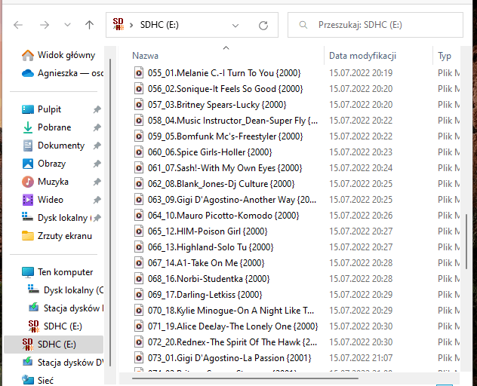477x386 pixels.
Task: Open address bar history dropdown
Action: 235,26
